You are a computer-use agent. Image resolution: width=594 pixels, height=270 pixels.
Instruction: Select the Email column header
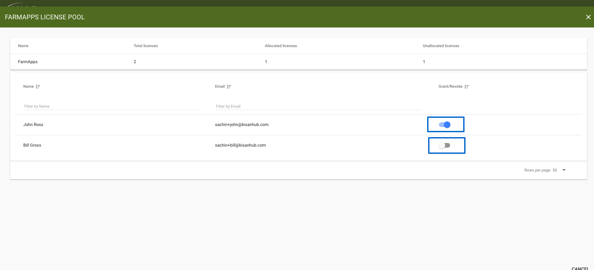[x=220, y=86]
